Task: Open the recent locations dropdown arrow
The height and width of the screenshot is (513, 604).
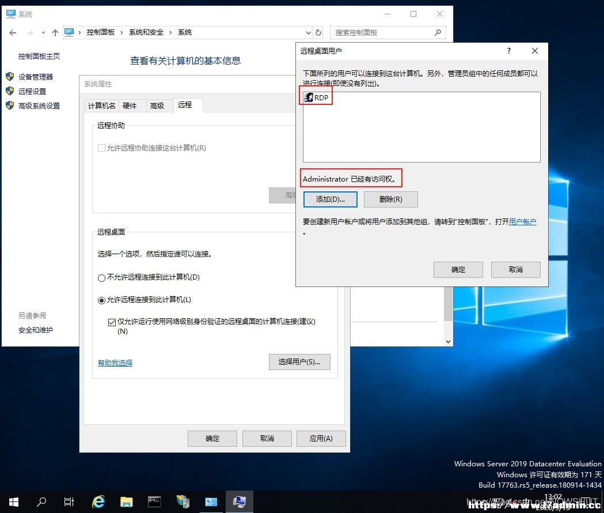Action: point(43,32)
